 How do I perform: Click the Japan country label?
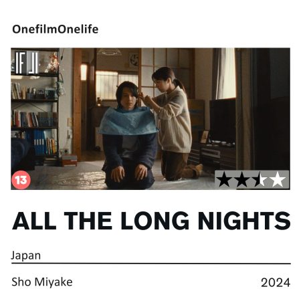[26, 256]
